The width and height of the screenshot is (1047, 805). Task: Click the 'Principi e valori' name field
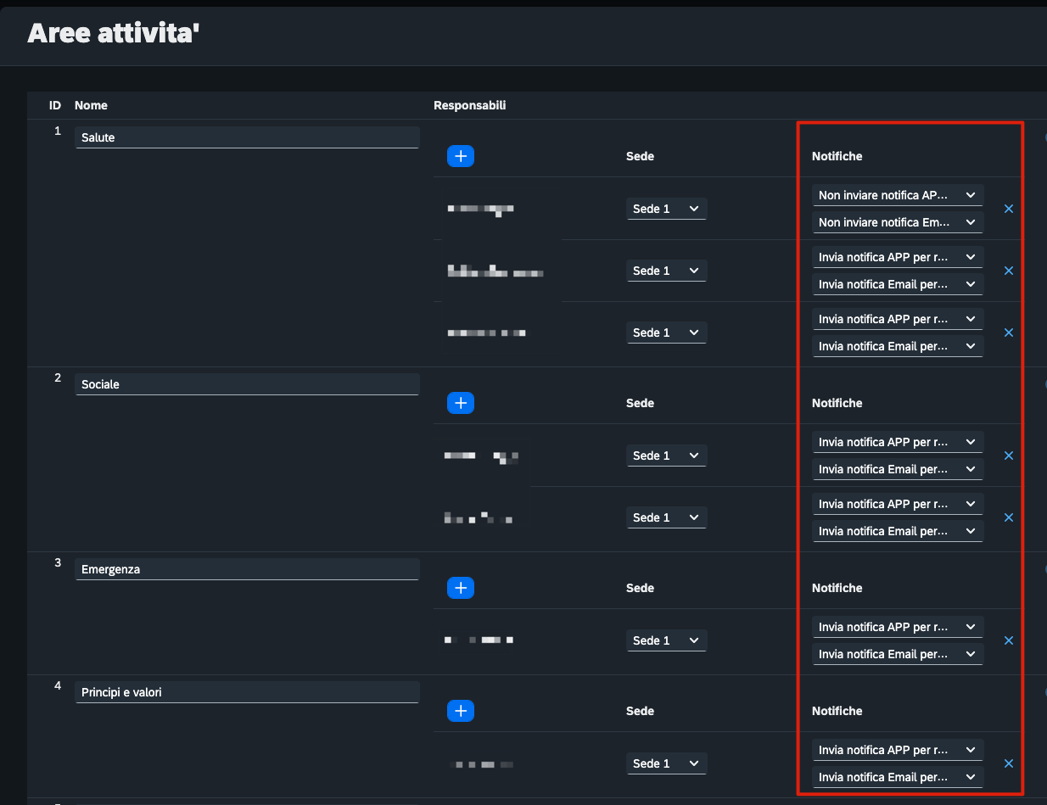click(247, 692)
